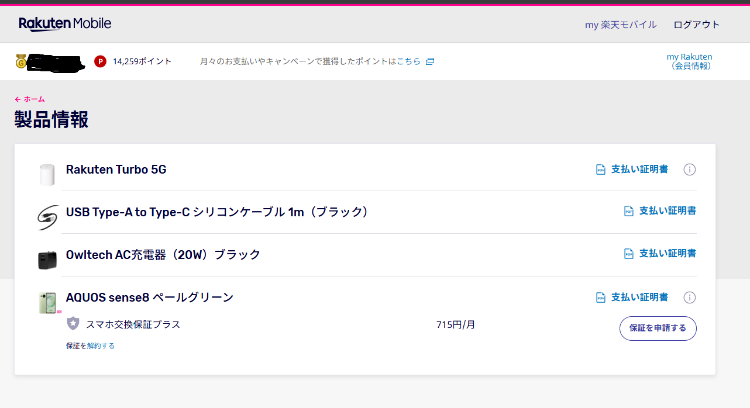Open 支払い証明書 for USB Type-C cable
The image size is (750, 408).
(x=668, y=210)
